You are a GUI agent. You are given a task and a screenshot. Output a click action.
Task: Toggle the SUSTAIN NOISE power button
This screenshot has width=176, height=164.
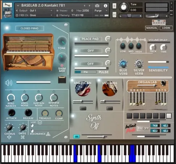pos(38,92)
